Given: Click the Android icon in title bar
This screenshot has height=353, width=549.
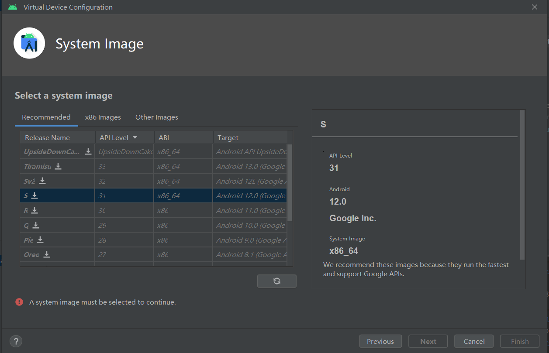Looking at the screenshot, I should 13,7.
